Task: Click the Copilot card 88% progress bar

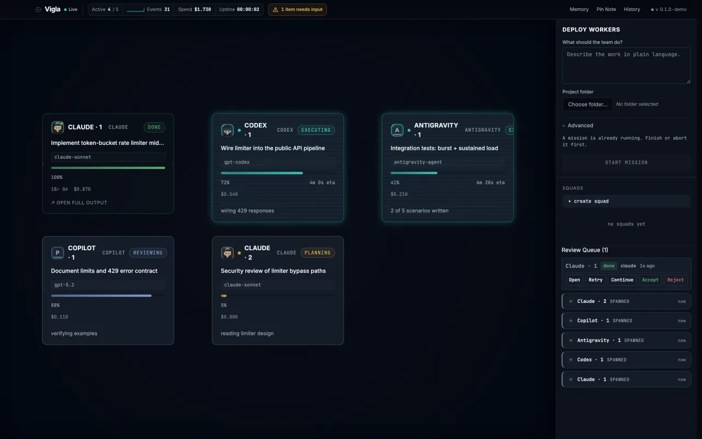Action: click(108, 296)
